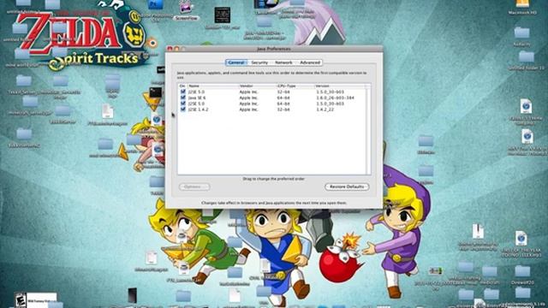
Task: Click the Apple Inc. vendor in Java SE 6 row
Action: (x=248, y=98)
